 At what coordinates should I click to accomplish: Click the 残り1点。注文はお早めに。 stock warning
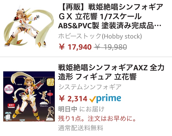click(97, 118)
